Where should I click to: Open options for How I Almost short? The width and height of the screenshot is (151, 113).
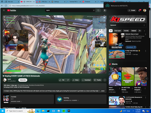pyautogui.click(x=119, y=88)
